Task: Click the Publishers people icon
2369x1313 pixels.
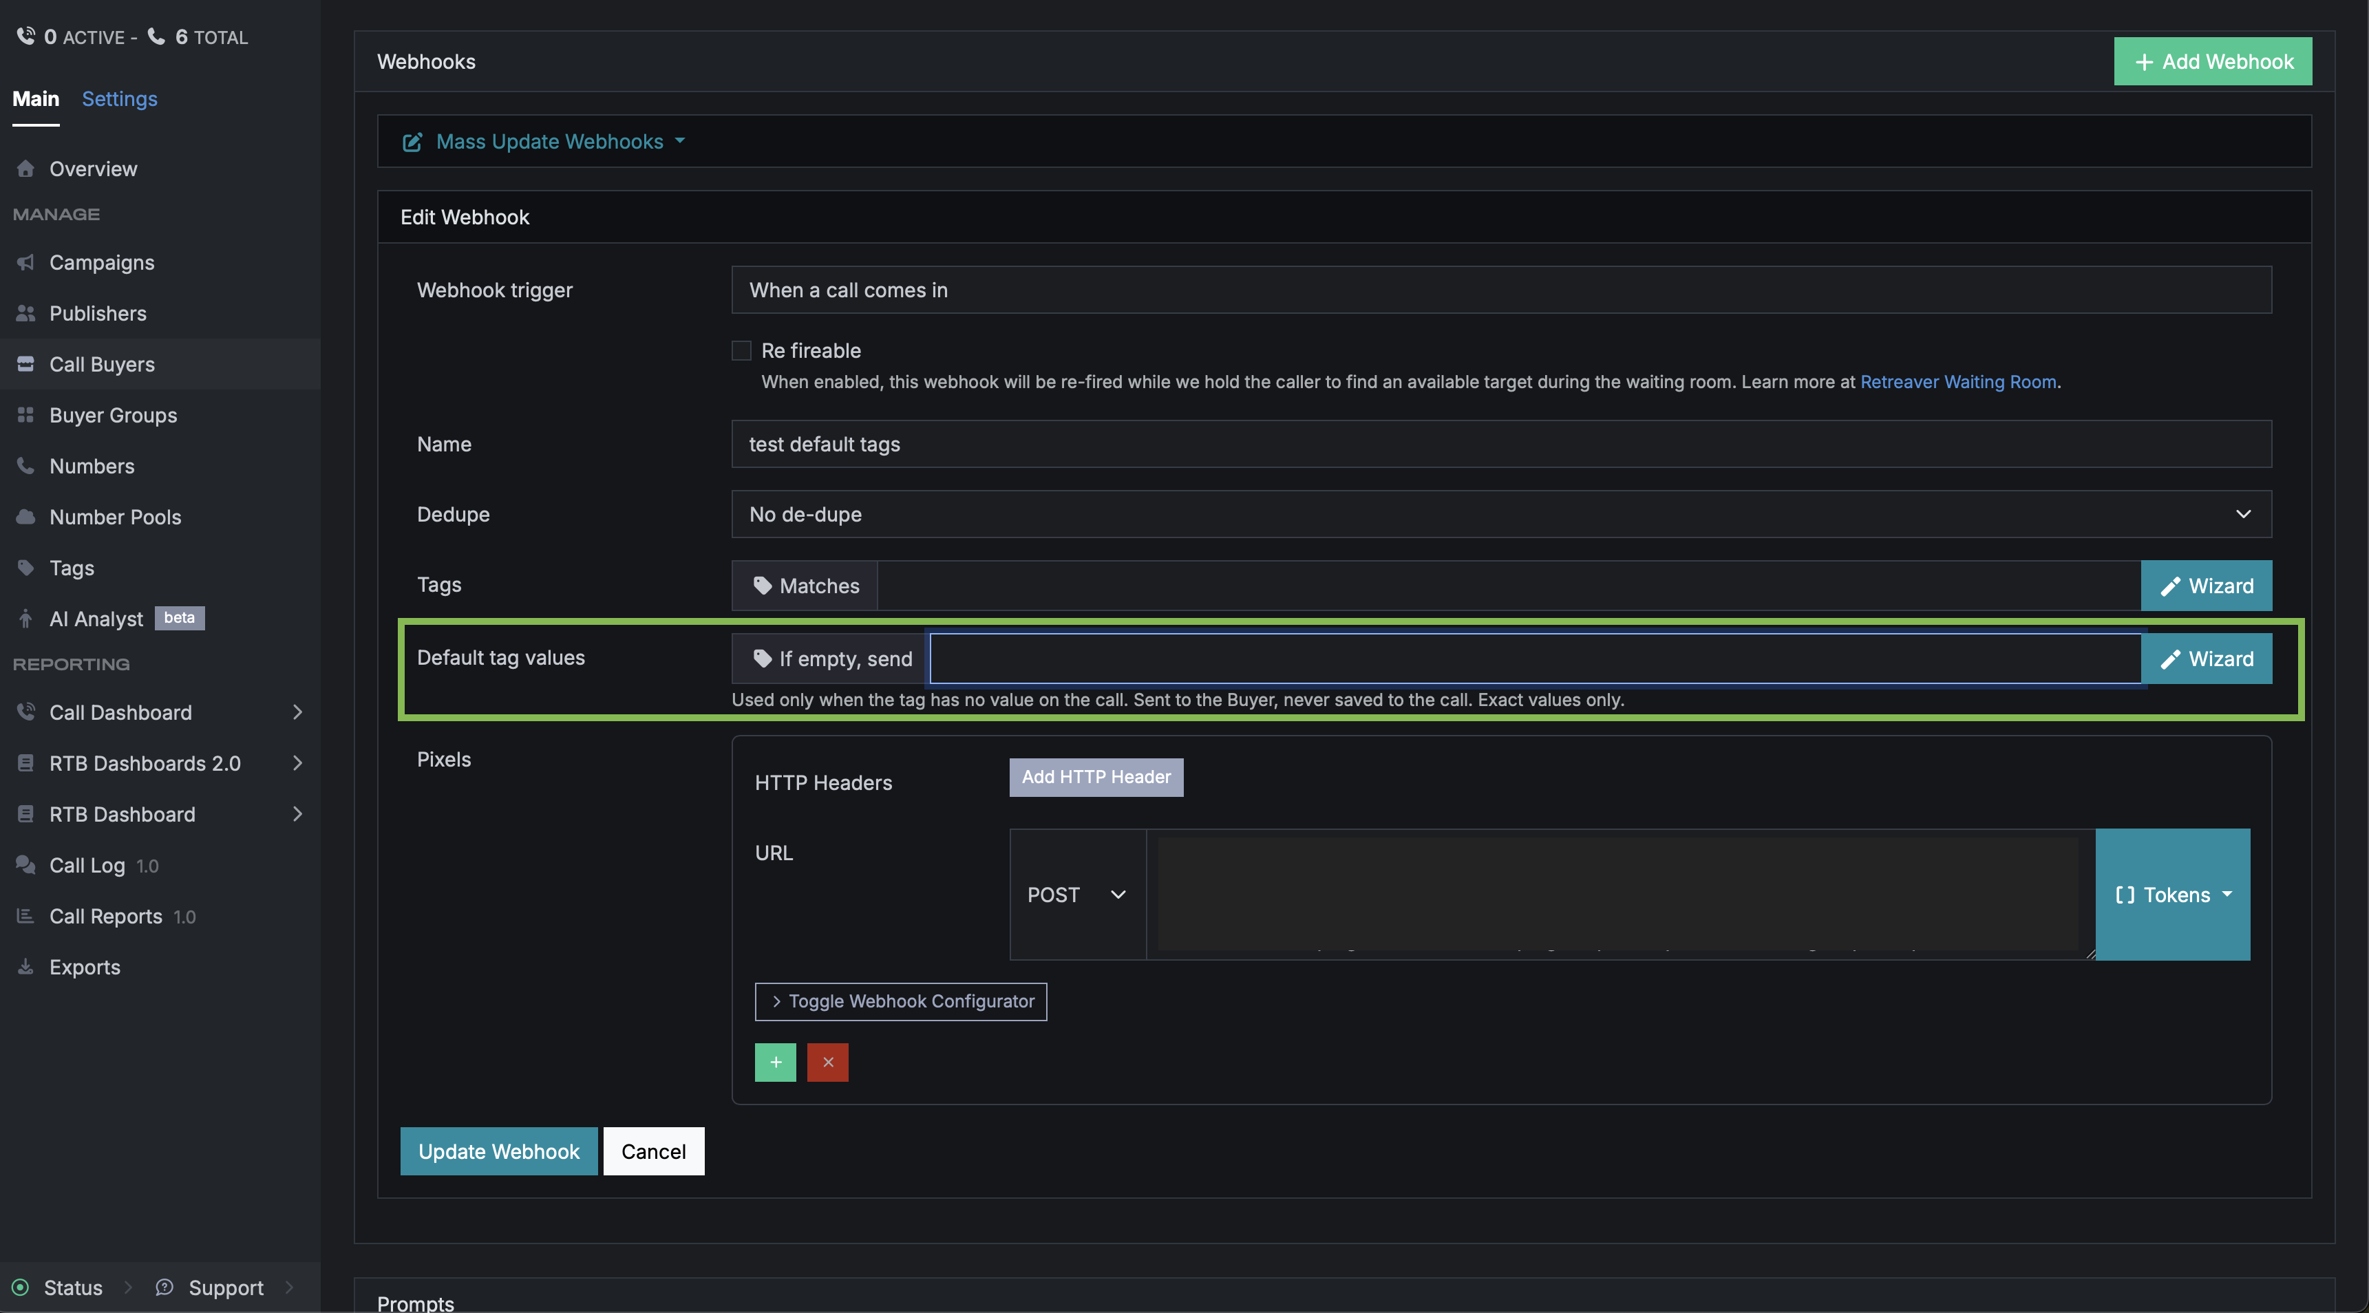Action: tap(25, 312)
